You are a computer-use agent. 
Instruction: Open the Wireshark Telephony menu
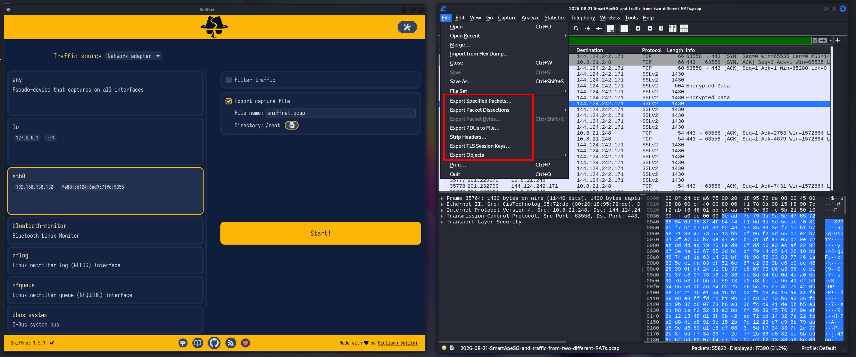pyautogui.click(x=582, y=18)
